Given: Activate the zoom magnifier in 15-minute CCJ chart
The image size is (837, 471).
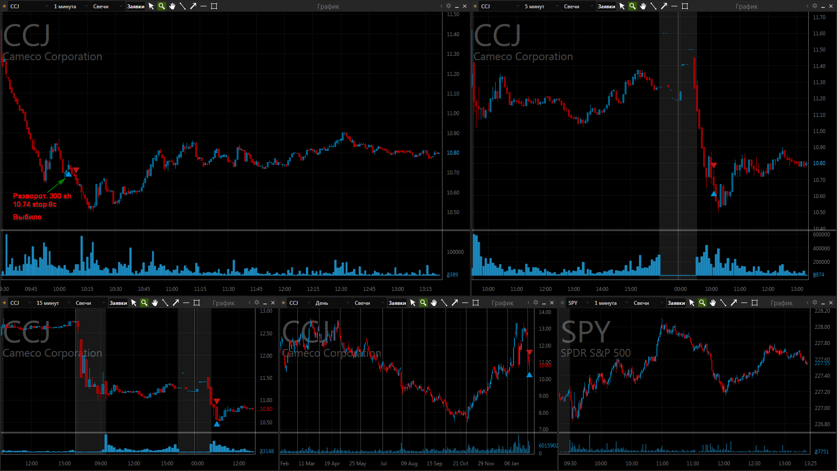Looking at the screenshot, I should (x=144, y=303).
